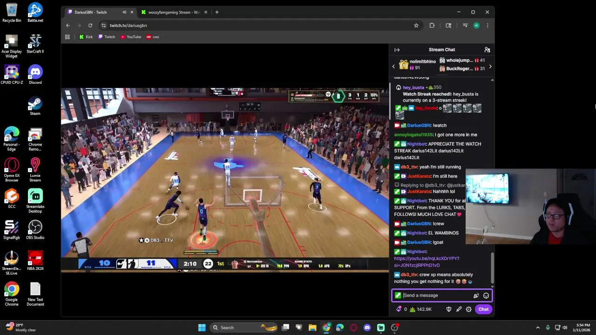Open the Twitch bookmark
This screenshot has height=335, width=596.
click(107, 37)
